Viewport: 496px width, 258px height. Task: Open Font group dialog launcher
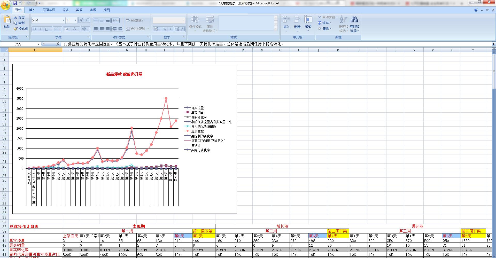88,37
